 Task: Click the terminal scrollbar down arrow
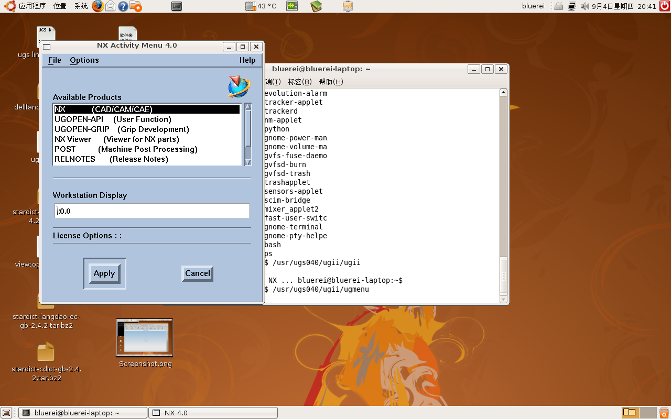coord(504,300)
